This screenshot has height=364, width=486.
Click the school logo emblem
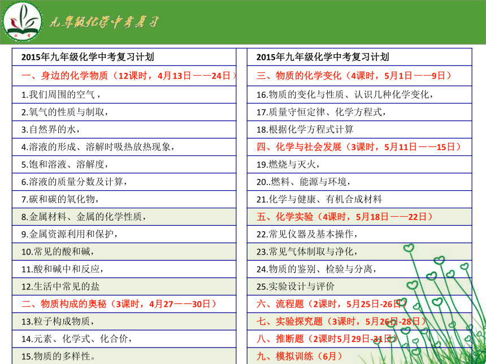[22, 21]
